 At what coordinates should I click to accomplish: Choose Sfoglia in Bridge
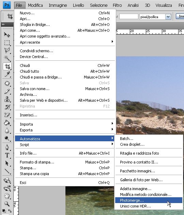pyautogui.click(x=65, y=25)
